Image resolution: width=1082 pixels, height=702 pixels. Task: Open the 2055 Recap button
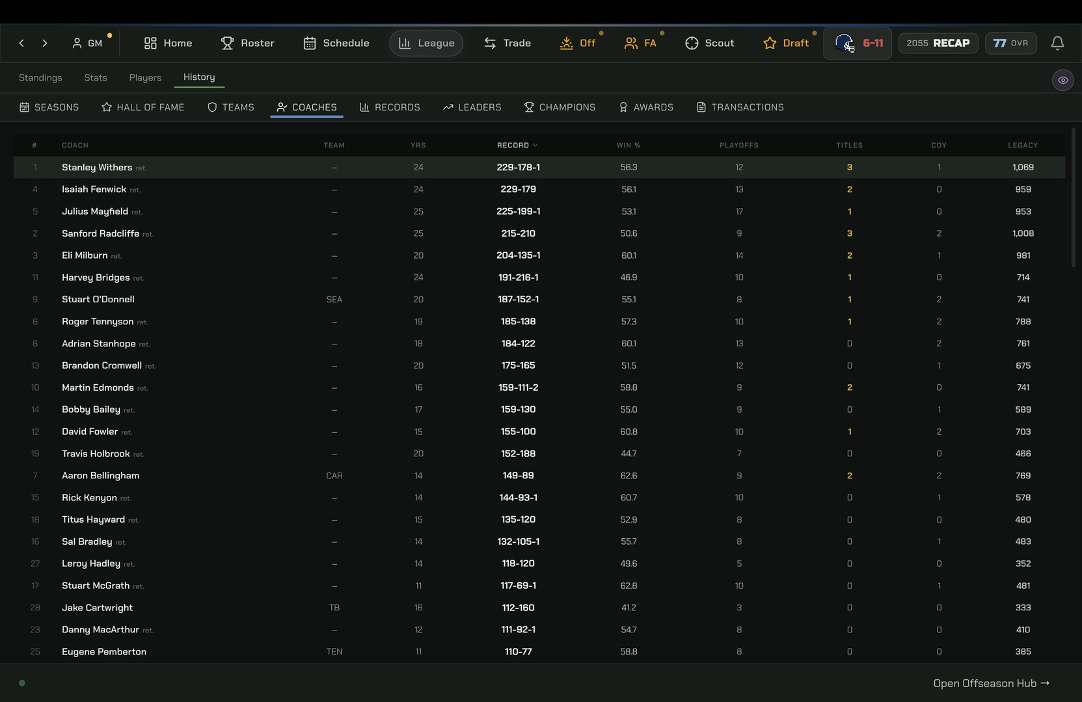(938, 43)
